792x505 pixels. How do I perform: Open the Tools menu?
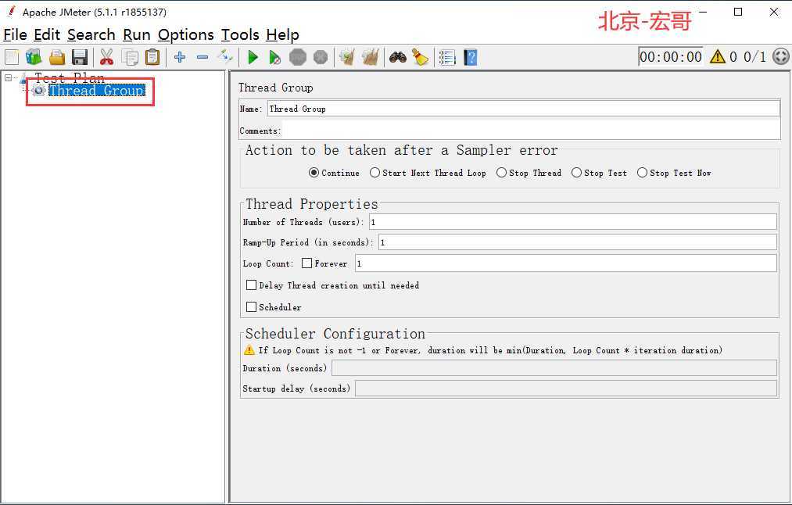(240, 34)
